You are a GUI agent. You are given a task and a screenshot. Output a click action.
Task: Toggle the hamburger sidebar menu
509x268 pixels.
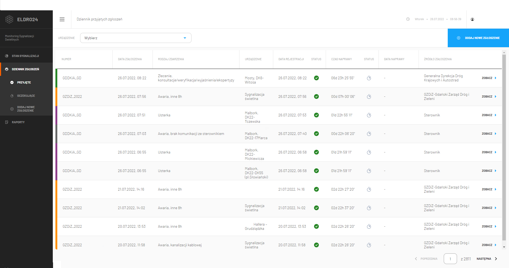pyautogui.click(x=62, y=19)
